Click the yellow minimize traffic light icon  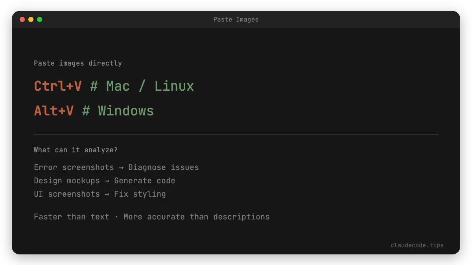31,19
